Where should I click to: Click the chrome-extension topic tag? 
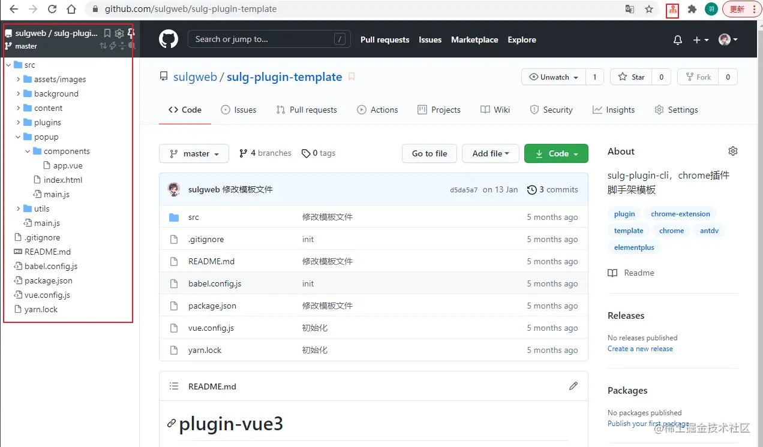click(x=680, y=214)
